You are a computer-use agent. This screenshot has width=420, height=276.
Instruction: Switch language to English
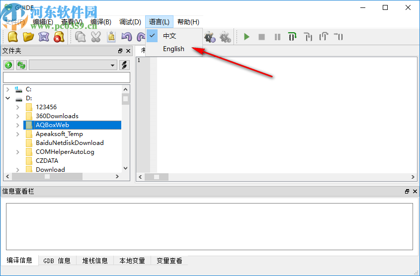pos(174,49)
